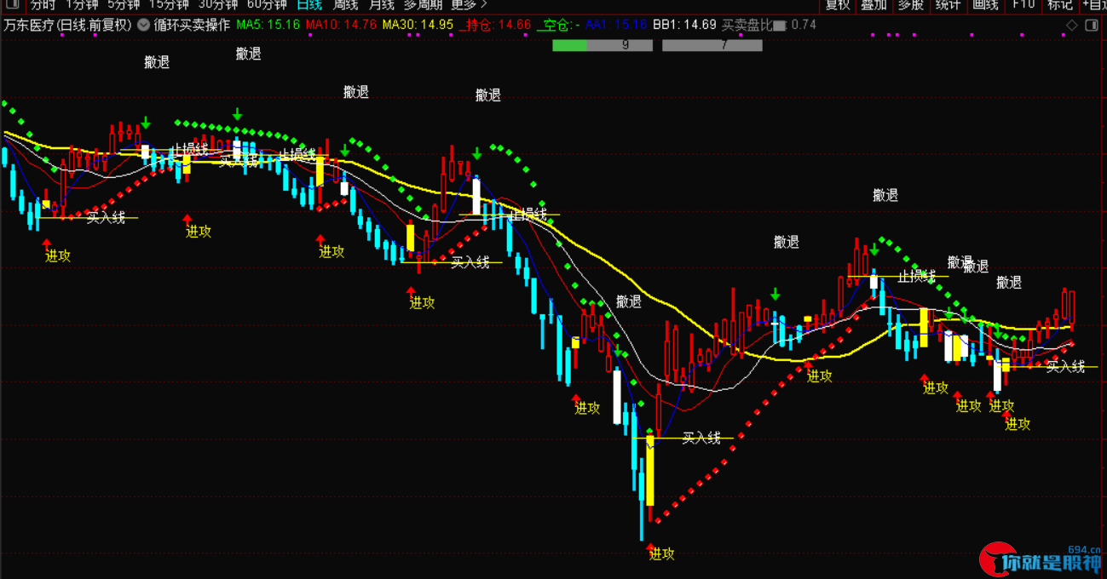
Task: Click the 标记 mark button
Action: click(x=1060, y=4)
